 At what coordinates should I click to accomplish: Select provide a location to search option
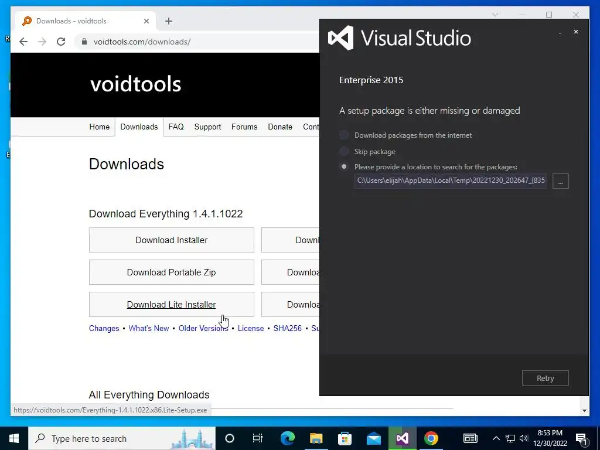344,167
